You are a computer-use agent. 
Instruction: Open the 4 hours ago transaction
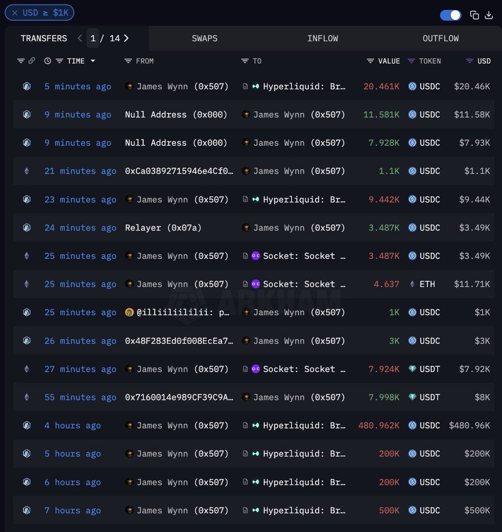coord(72,426)
